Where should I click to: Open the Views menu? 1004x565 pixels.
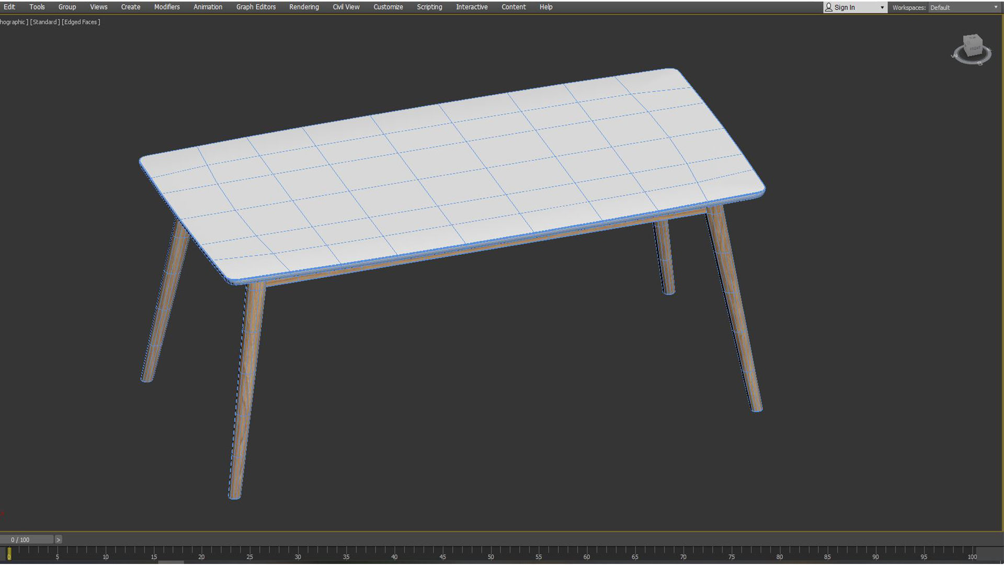click(x=98, y=7)
